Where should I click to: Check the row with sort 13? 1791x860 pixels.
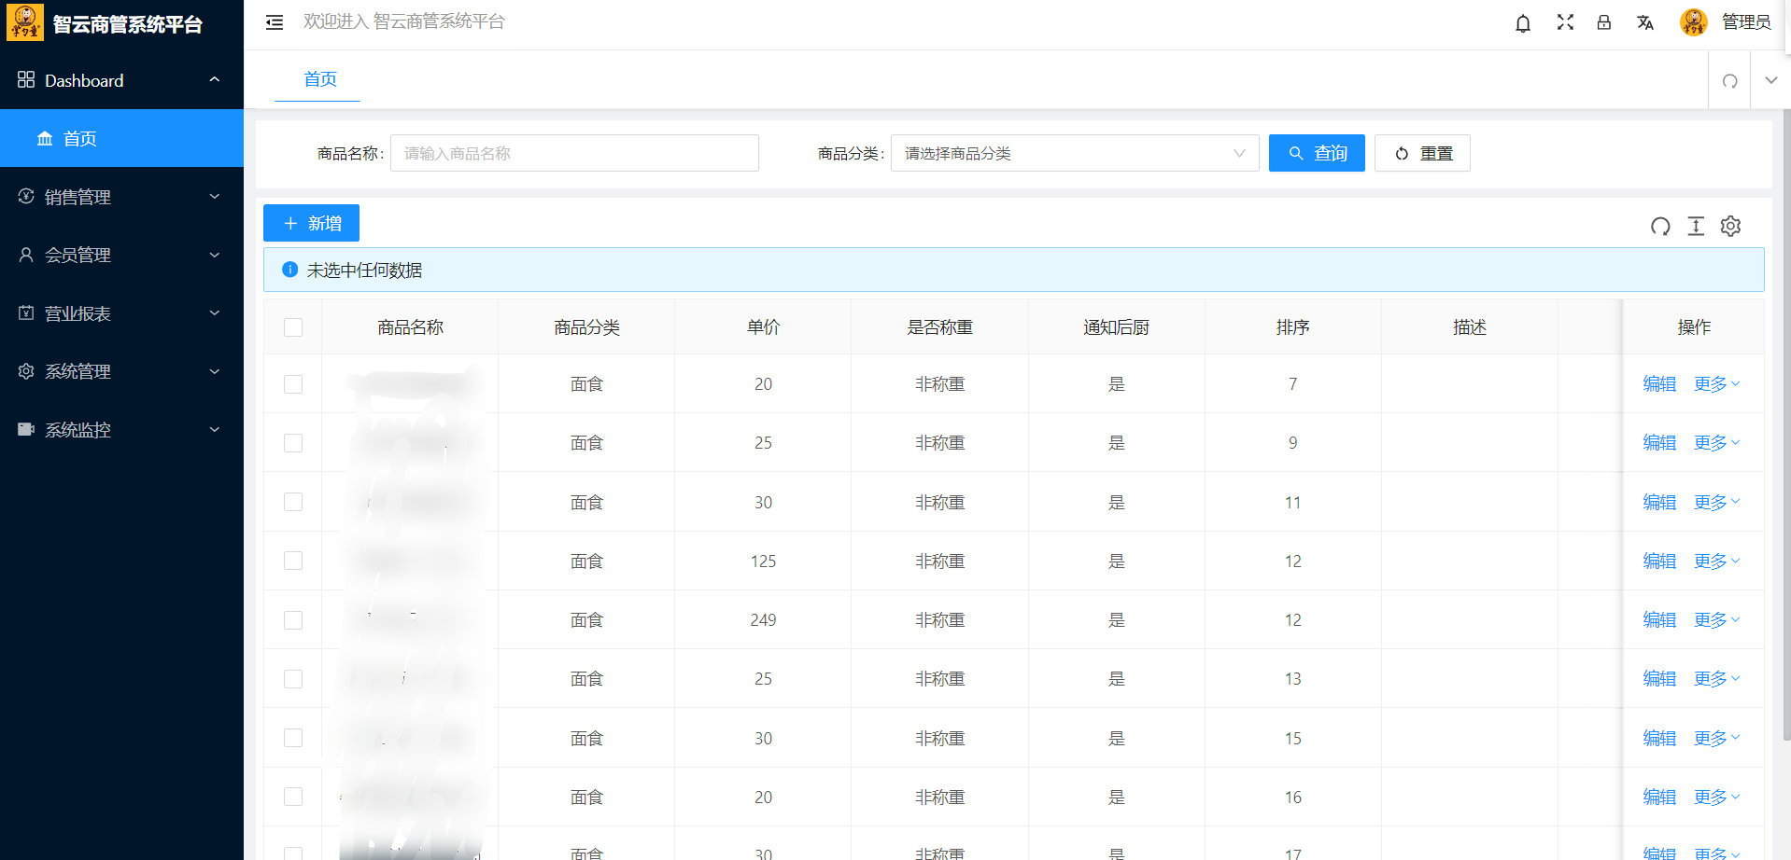[x=293, y=679]
